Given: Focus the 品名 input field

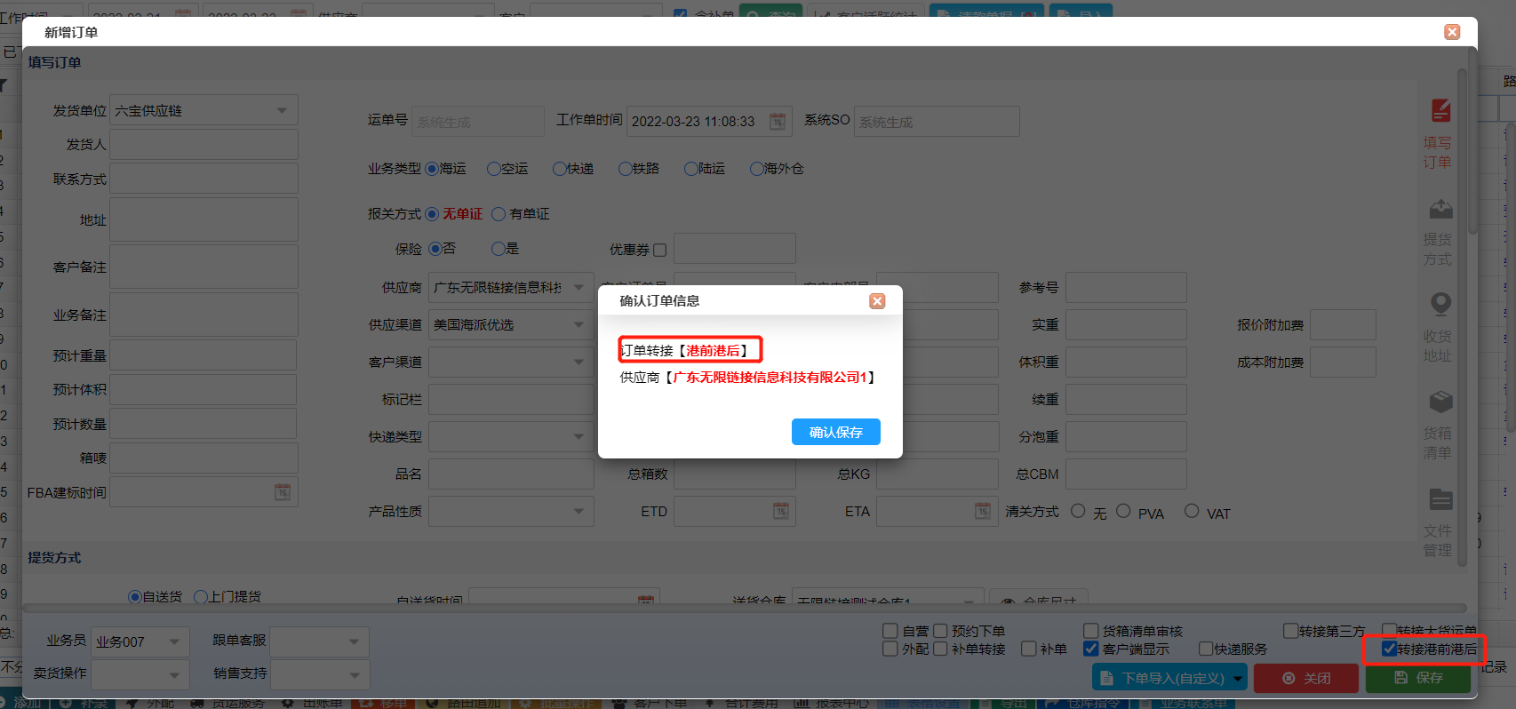Looking at the screenshot, I should 511,474.
